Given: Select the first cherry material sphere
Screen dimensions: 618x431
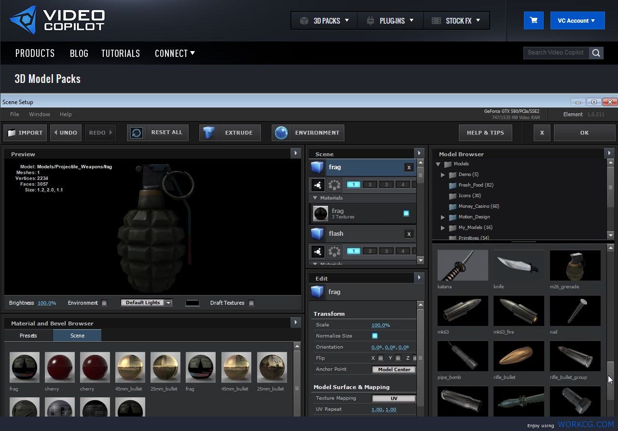Looking at the screenshot, I should [60, 367].
